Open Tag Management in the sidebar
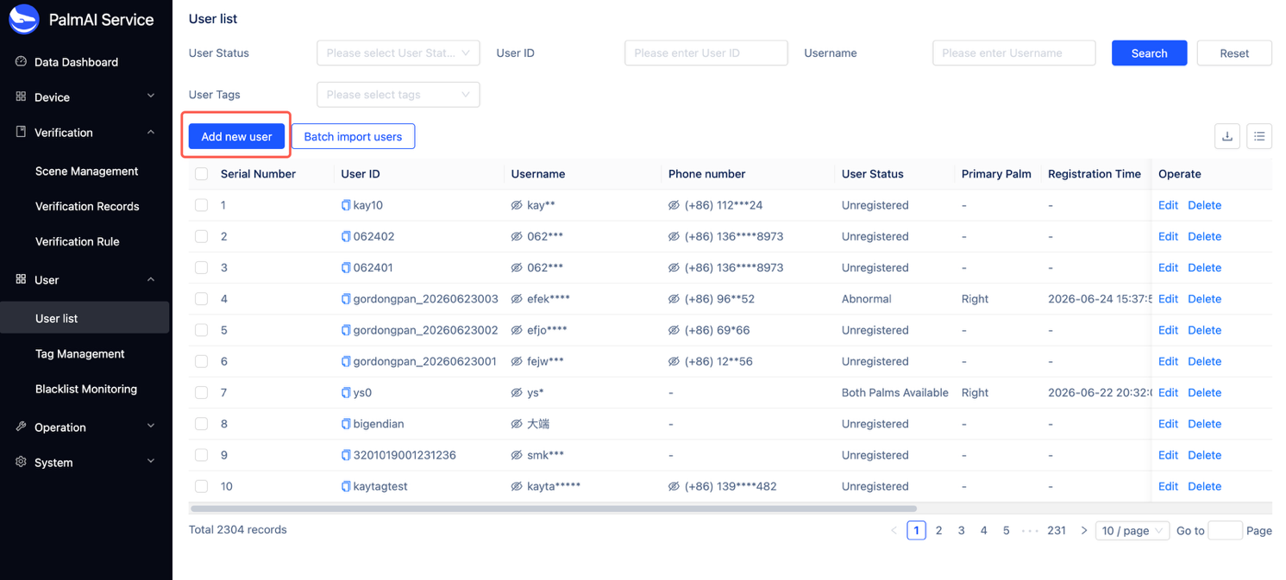 [x=80, y=353]
